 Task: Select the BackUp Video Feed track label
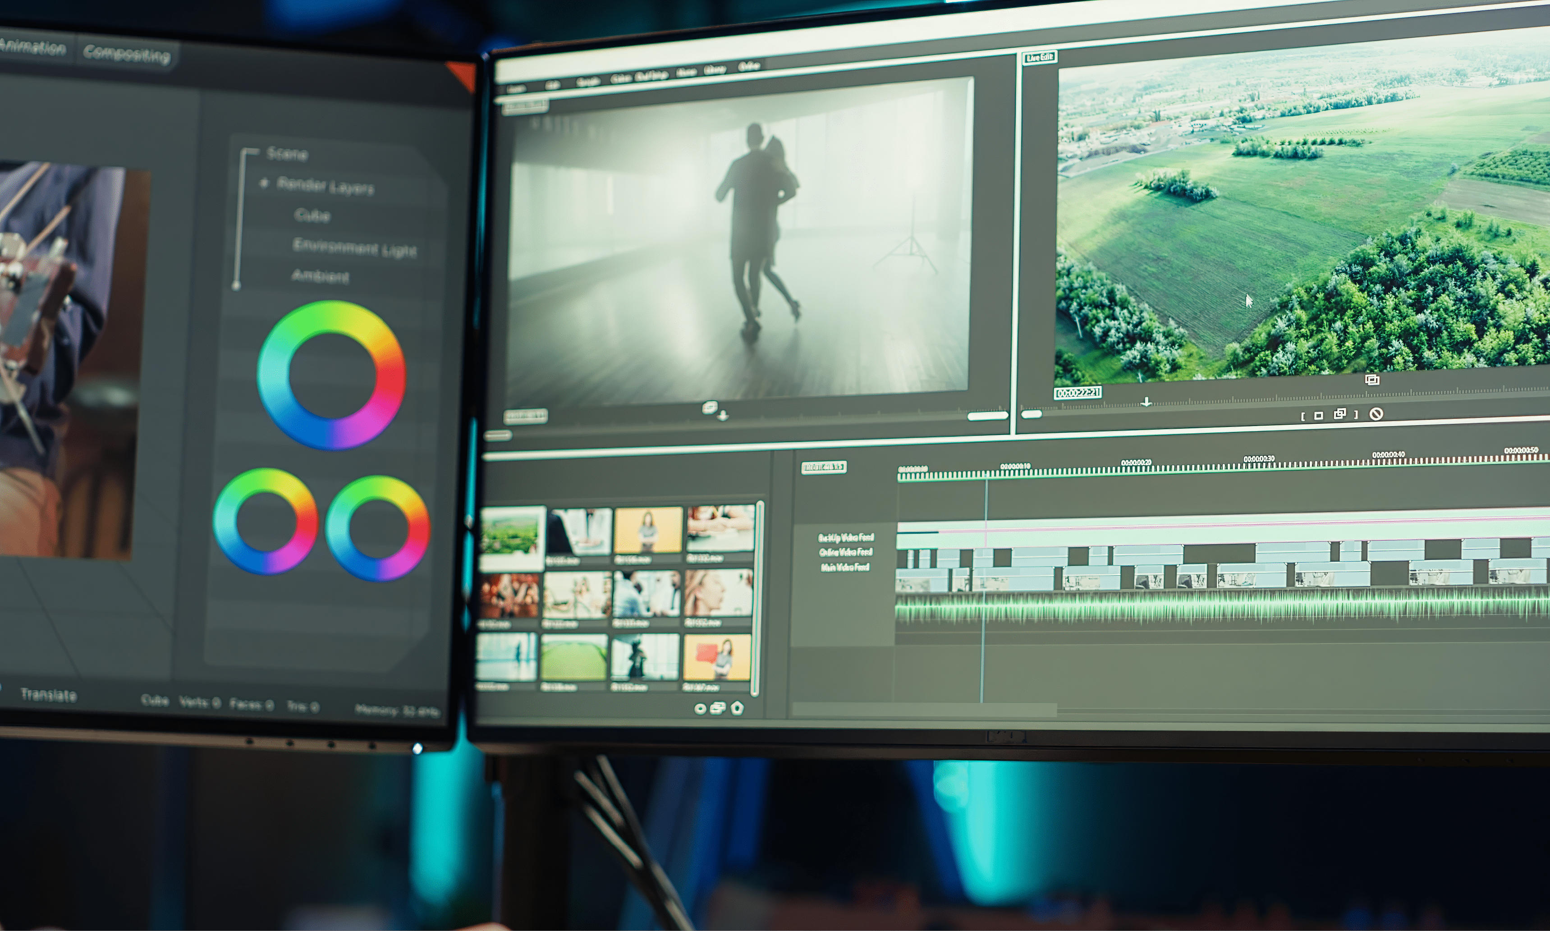point(846,538)
